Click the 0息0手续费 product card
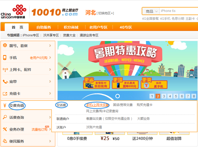198x147 pixels. click(x=77, y=136)
